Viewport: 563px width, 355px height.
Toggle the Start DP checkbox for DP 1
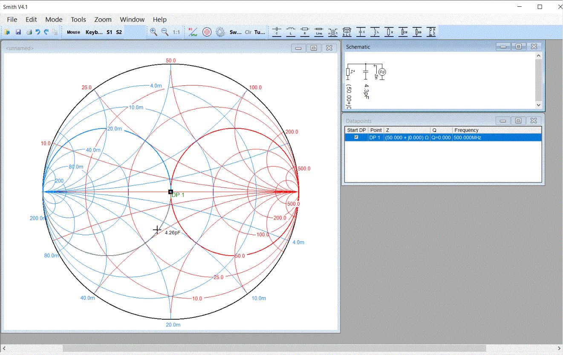point(356,137)
